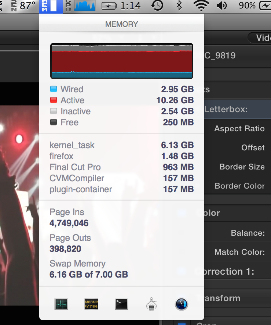Click the blue Wired color square
Image resolution: width=271 pixels, height=325 pixels.
point(54,89)
